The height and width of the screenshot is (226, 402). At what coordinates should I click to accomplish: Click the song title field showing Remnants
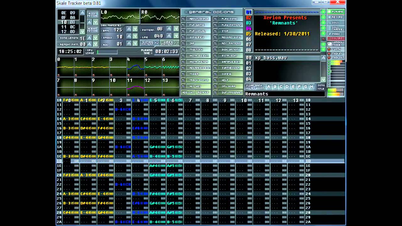pos(285,94)
